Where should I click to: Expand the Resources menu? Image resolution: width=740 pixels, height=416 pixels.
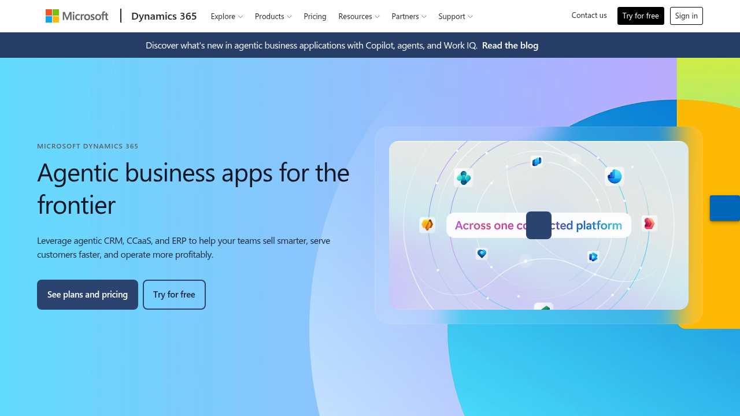(359, 16)
